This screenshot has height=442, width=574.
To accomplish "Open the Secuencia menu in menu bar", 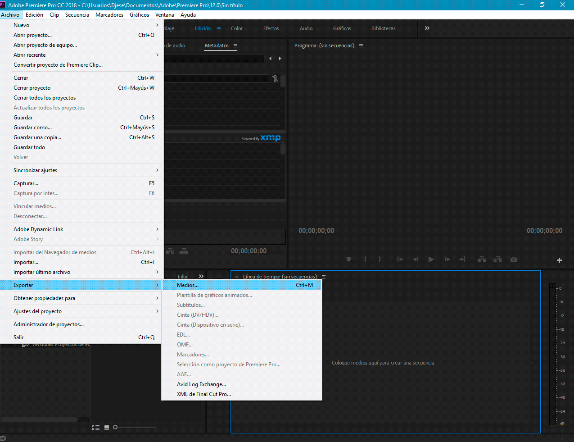I will [x=77, y=15].
